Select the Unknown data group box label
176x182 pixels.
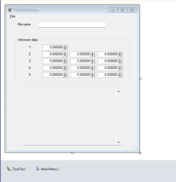click(x=27, y=40)
